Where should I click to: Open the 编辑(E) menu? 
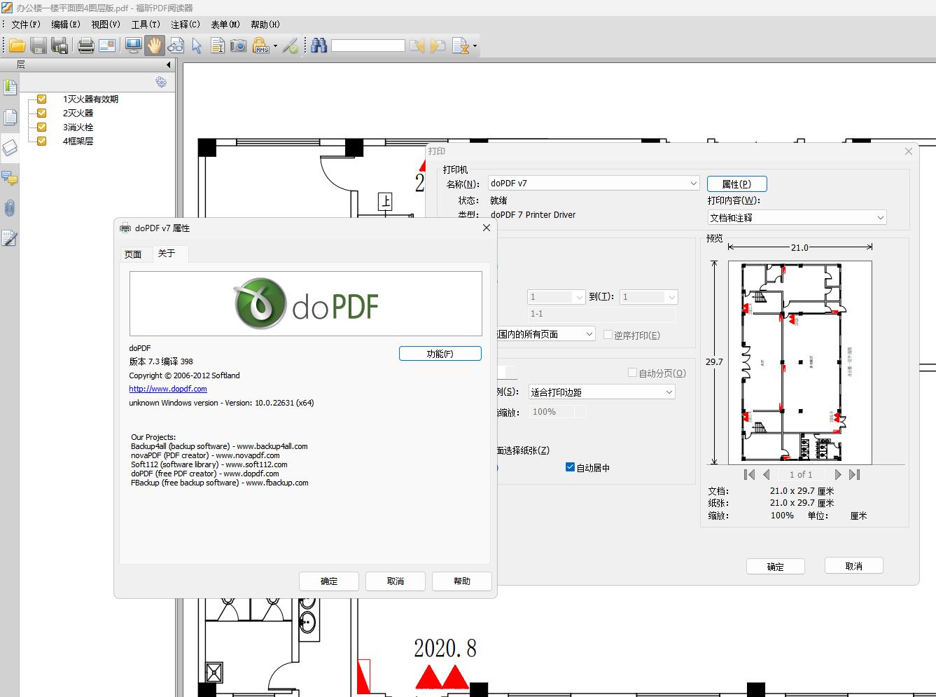tap(67, 25)
